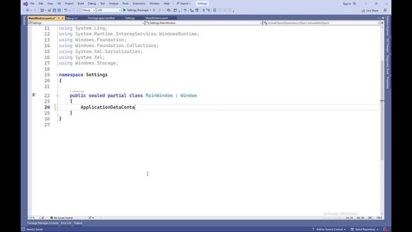Open the Project menu
This screenshot has width=412, height=232.
pyautogui.click(x=69, y=4)
